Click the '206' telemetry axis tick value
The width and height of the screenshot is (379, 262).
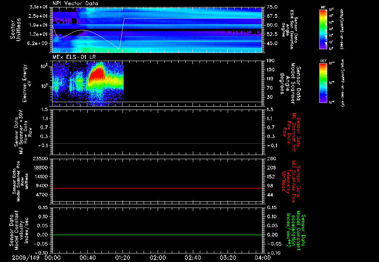[x=271, y=168]
